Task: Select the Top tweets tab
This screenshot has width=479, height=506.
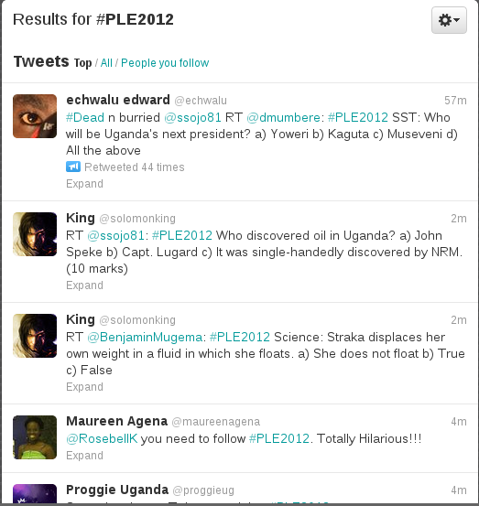Action: pyautogui.click(x=82, y=62)
